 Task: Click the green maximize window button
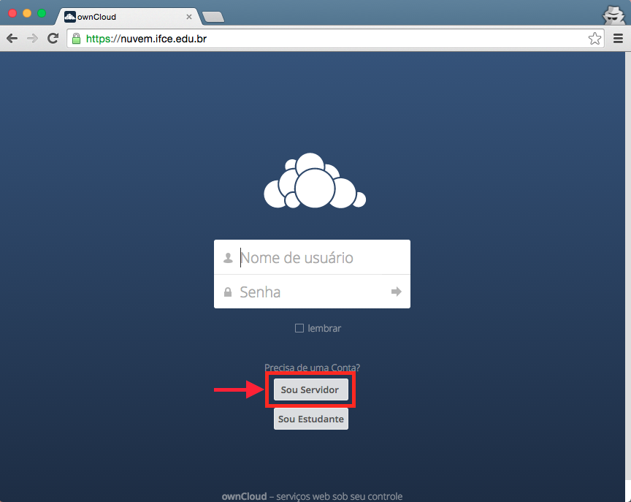click(x=42, y=13)
